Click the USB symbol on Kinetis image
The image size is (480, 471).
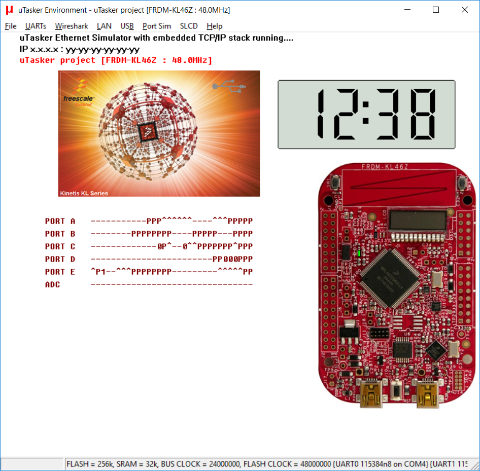click(x=229, y=86)
